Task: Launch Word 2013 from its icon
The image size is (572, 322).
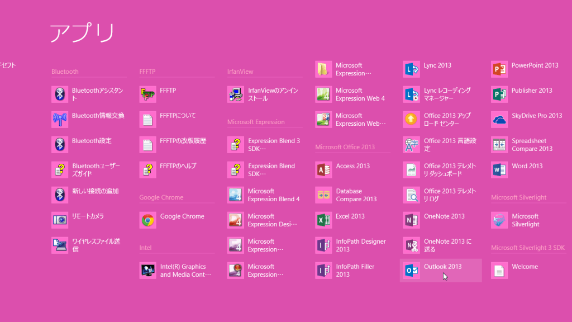Action: click(499, 170)
